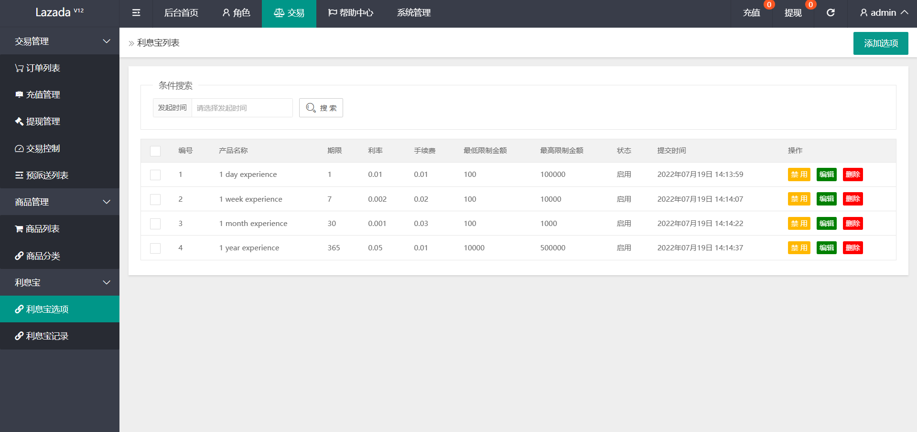The height and width of the screenshot is (432, 917).
Task: Delete the 1 year experience option
Action: click(x=853, y=248)
